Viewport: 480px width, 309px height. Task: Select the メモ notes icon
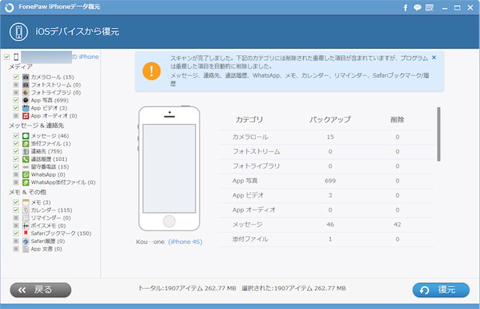tap(25, 203)
